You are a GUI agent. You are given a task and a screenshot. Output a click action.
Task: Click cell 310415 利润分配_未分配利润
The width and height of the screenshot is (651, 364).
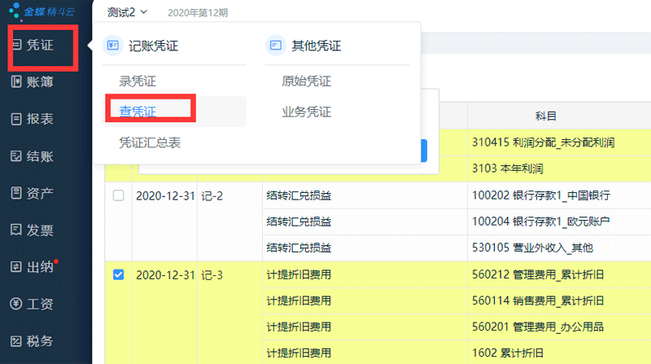(x=543, y=143)
